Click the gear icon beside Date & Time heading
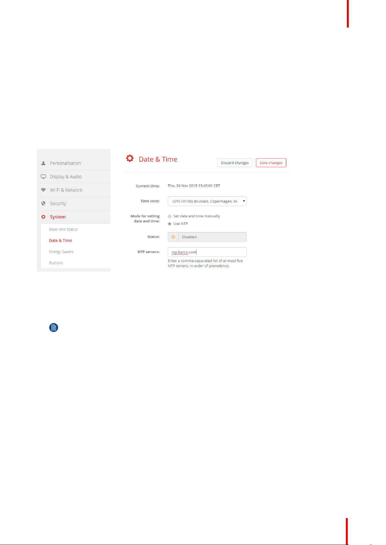386x545 pixels. (130, 158)
